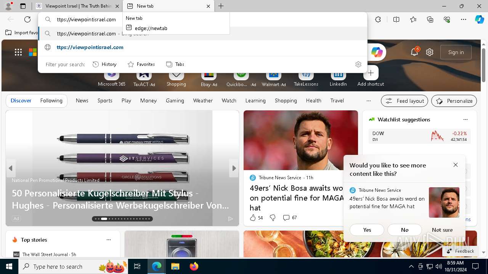Open the Microsoft 365 shortcut

click(x=112, y=78)
